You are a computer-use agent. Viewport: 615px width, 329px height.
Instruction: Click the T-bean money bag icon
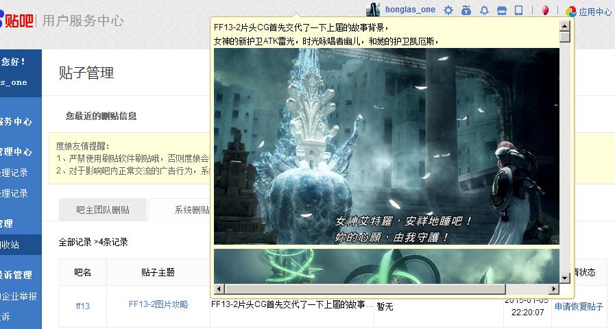pos(466,10)
